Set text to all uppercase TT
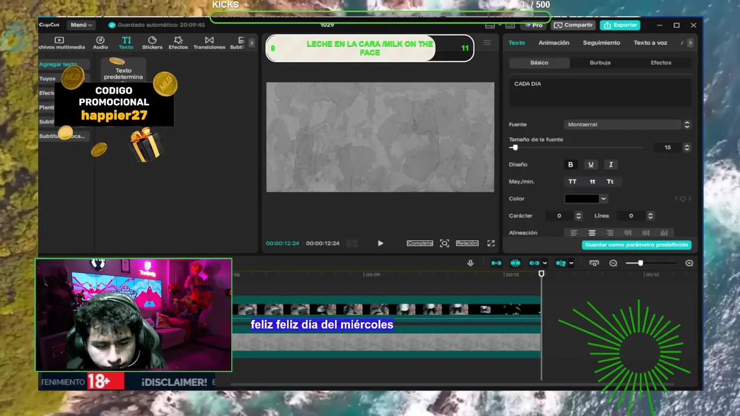 (572, 181)
